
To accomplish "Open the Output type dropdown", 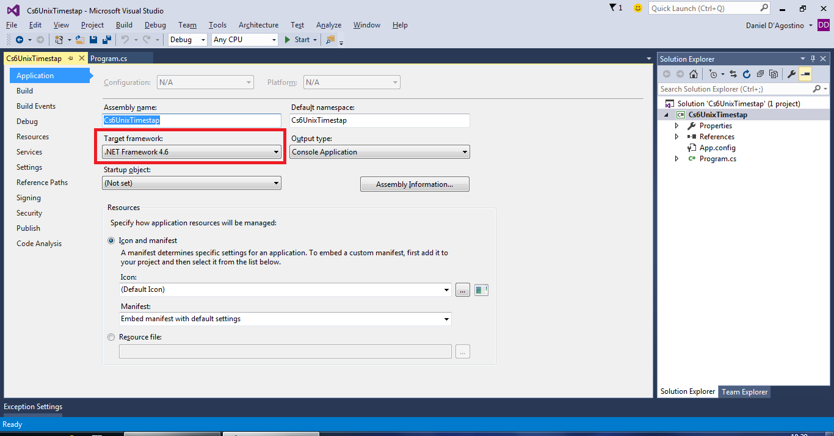I will click(x=380, y=152).
